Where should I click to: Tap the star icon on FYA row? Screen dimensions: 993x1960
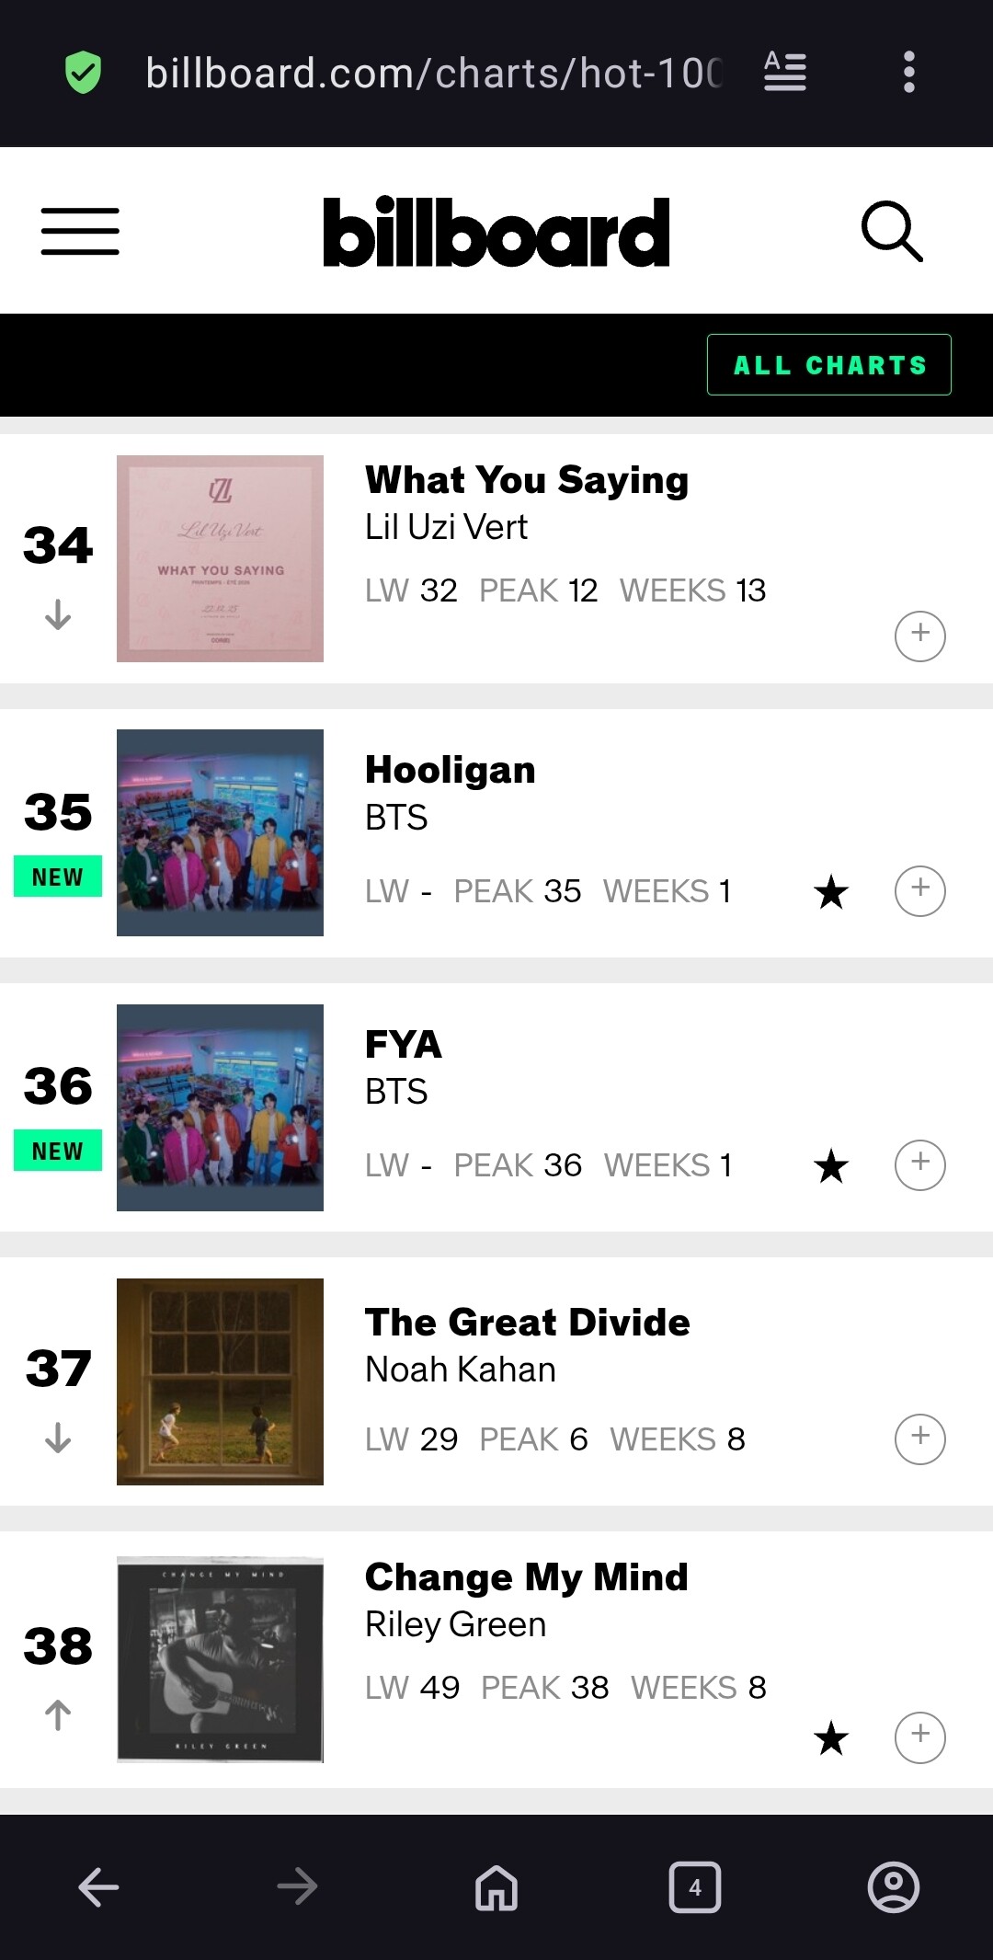click(831, 1165)
